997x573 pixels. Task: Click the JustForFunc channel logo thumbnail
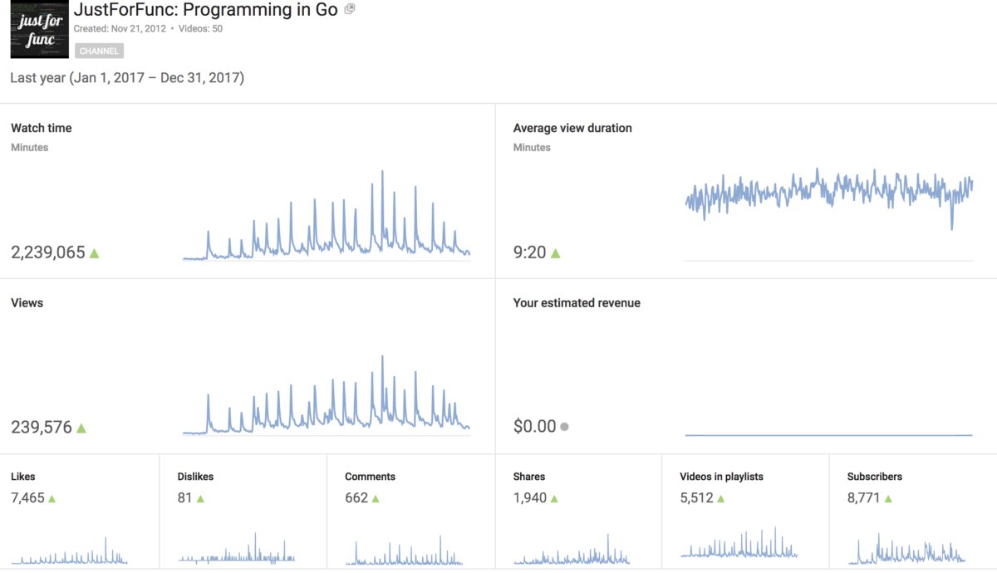pos(39,30)
